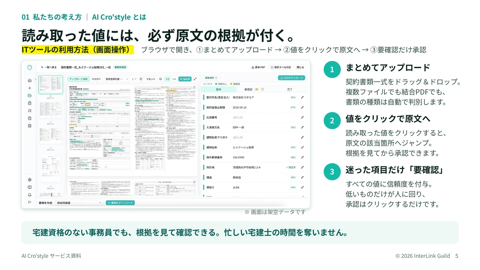Viewport: 480px width, 270px height.
Task: Edit the 取引先名(借主法人) row with pencil icon
Action: (x=302, y=97)
